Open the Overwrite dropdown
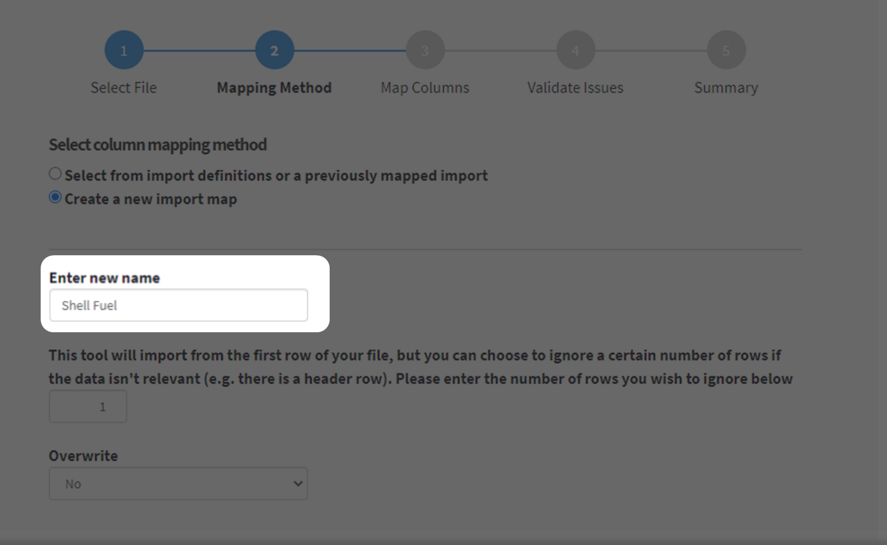The height and width of the screenshot is (545, 887). tap(179, 484)
